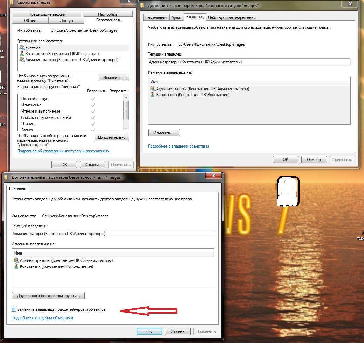Open the Разрешения tab
This screenshot has height=343, width=364.
pyautogui.click(x=156, y=17)
